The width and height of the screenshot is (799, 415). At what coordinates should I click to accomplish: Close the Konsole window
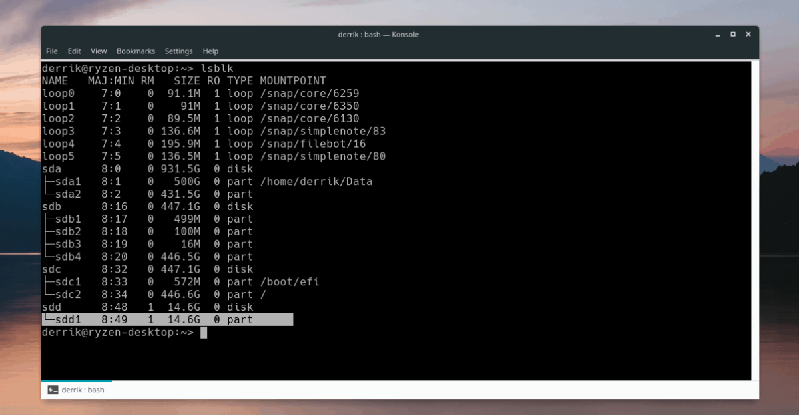747,34
